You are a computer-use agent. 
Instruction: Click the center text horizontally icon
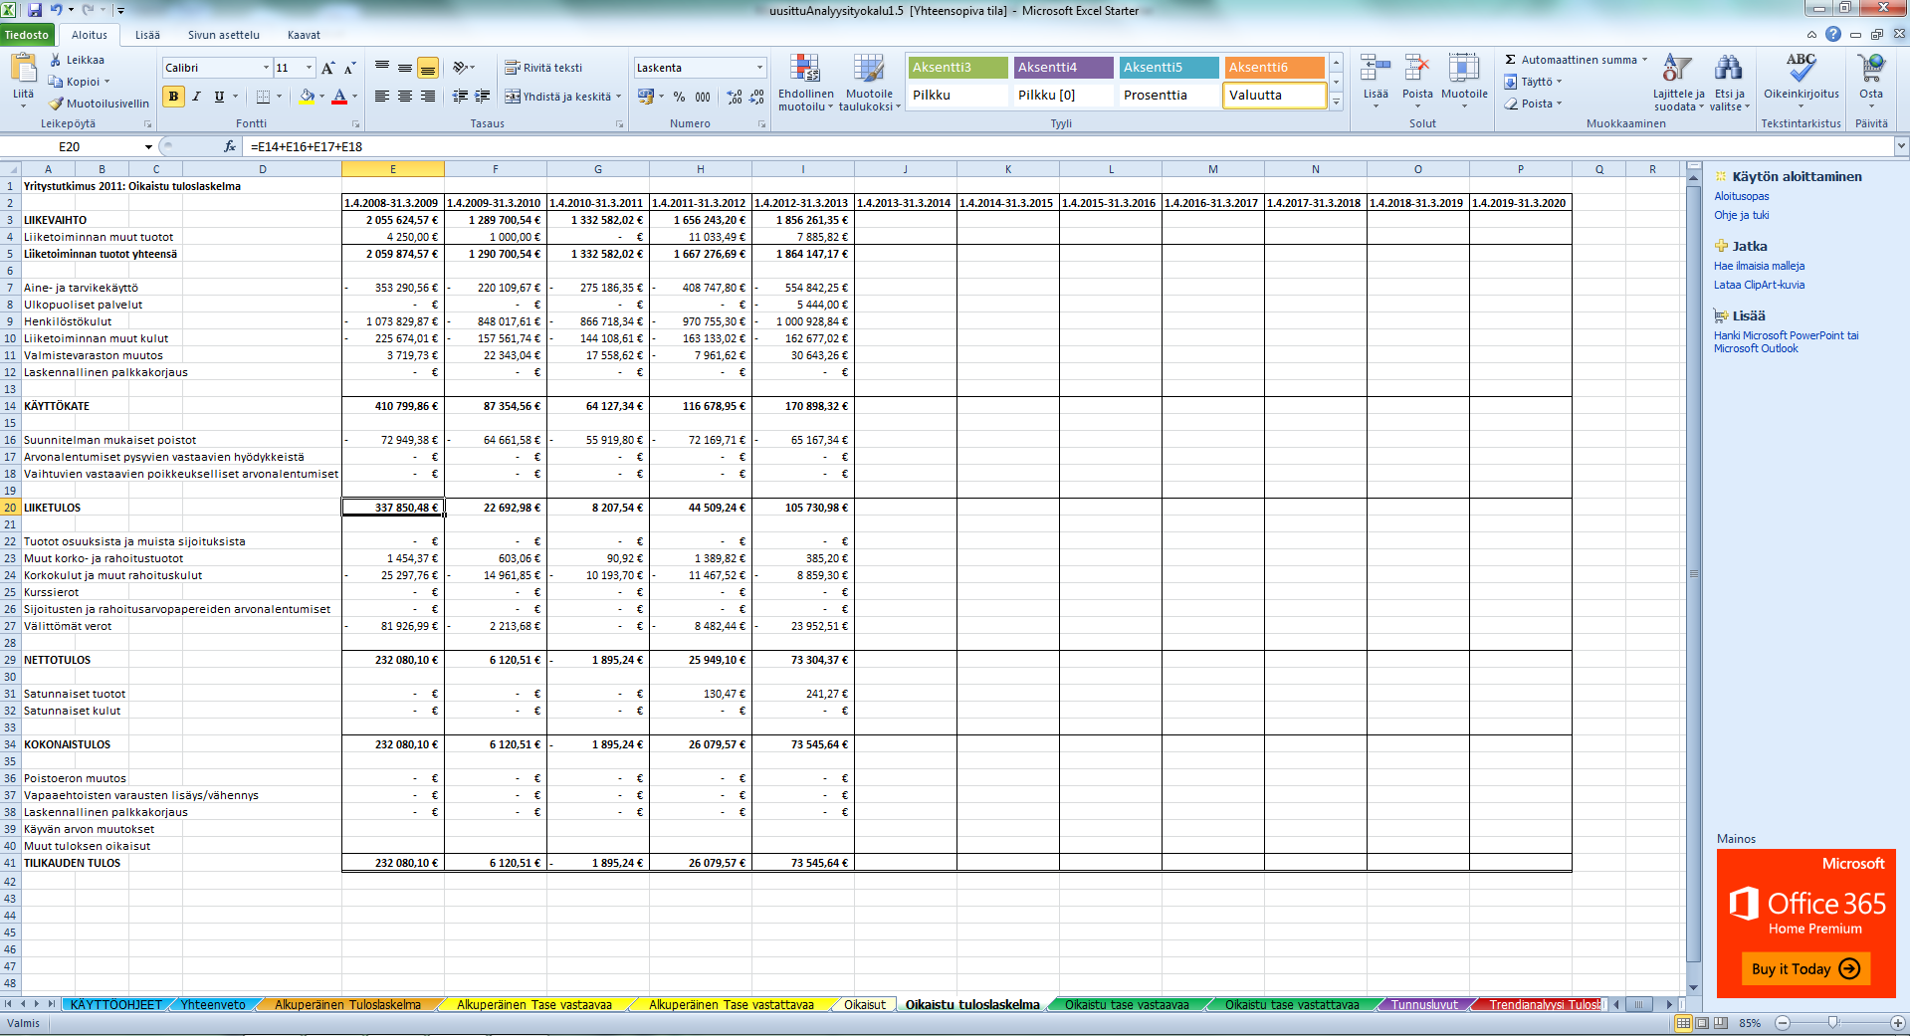405,97
